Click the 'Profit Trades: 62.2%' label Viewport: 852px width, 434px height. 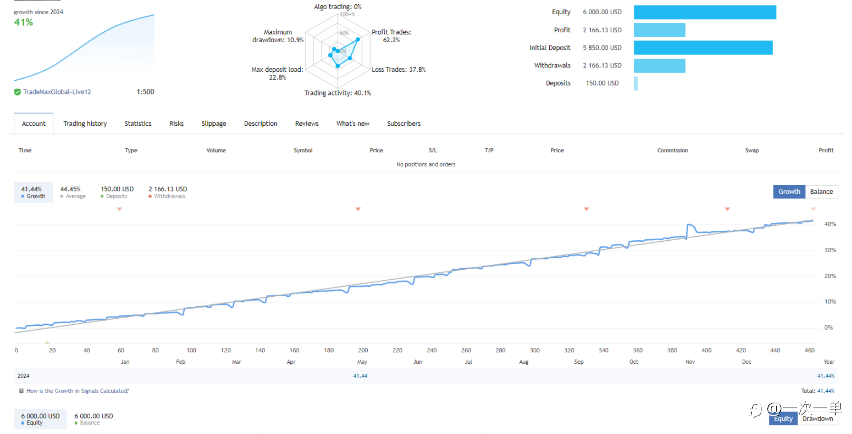[391, 36]
